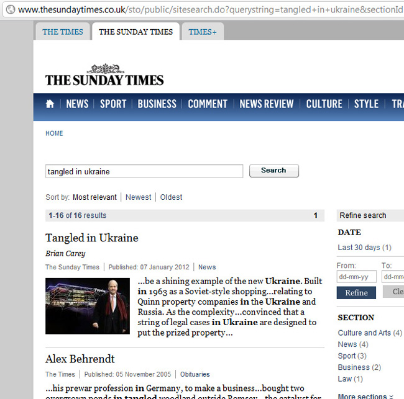Open the Style navigation item
This screenshot has width=404, height=399.
[x=366, y=104]
